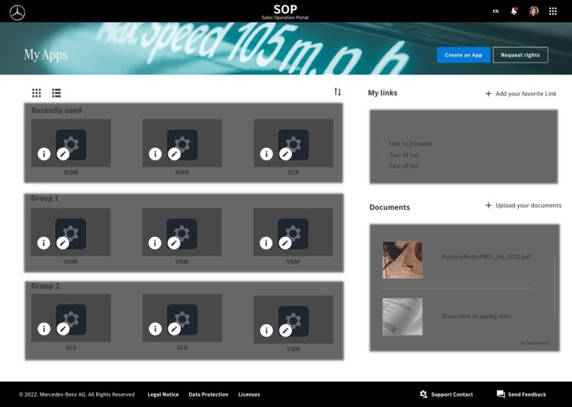572x407 pixels.
Task: Edit the PMD app with pencil icon
Action: 174,154
